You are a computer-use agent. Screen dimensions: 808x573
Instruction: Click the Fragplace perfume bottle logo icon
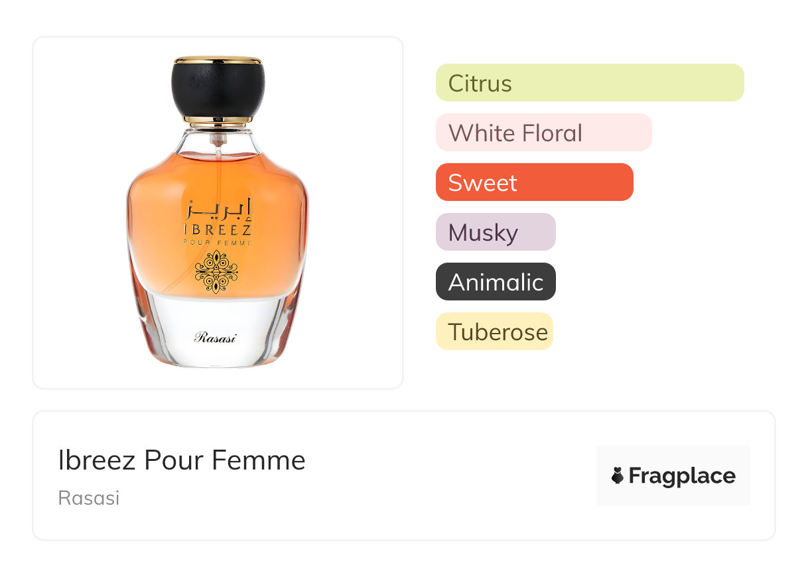pyautogui.click(x=618, y=476)
